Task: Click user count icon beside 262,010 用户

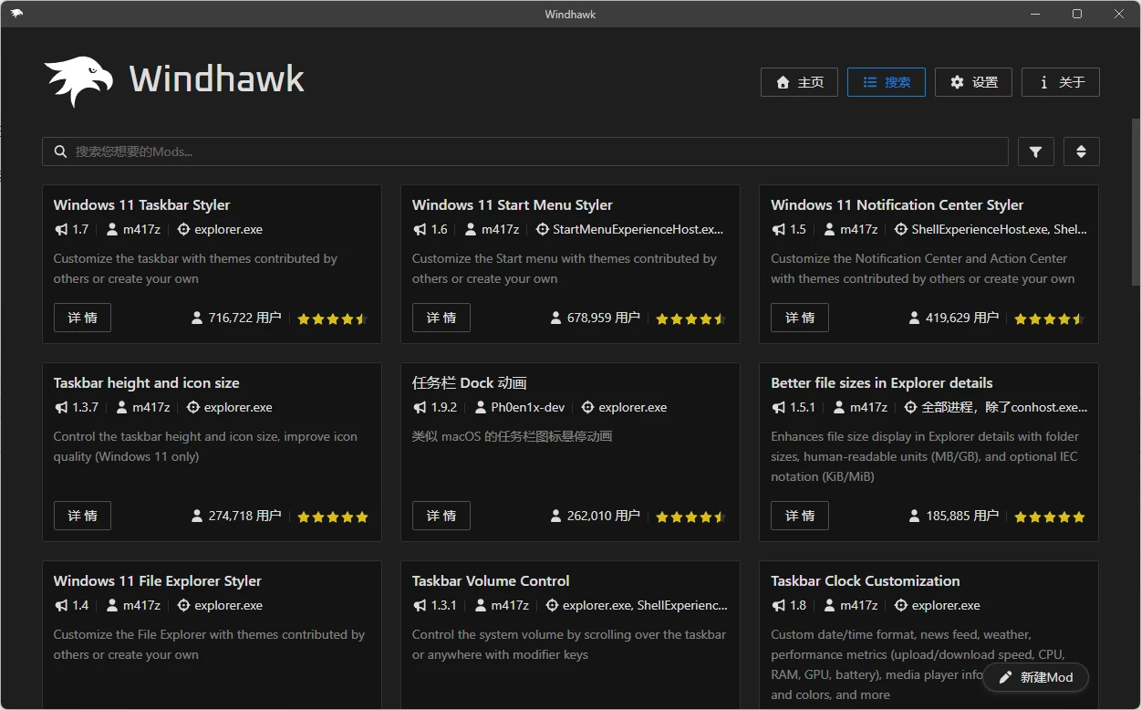Action: pos(555,516)
